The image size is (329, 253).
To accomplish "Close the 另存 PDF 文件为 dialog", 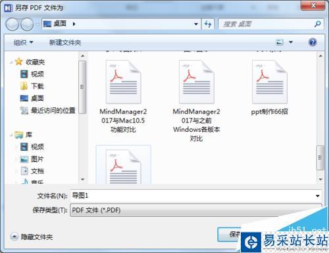I will click(313, 5).
